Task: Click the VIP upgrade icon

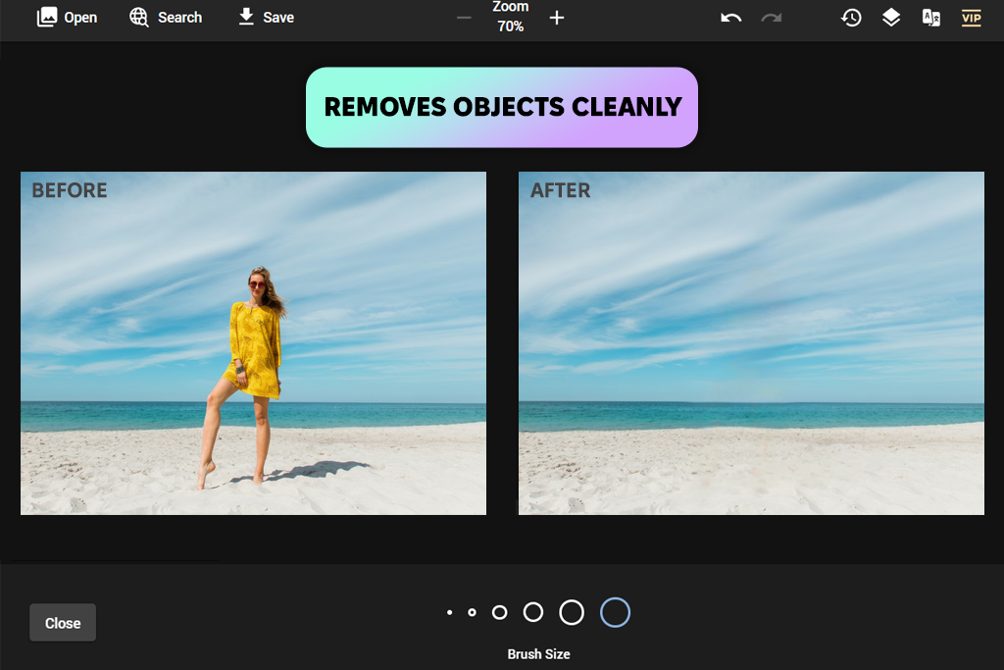Action: 972,18
